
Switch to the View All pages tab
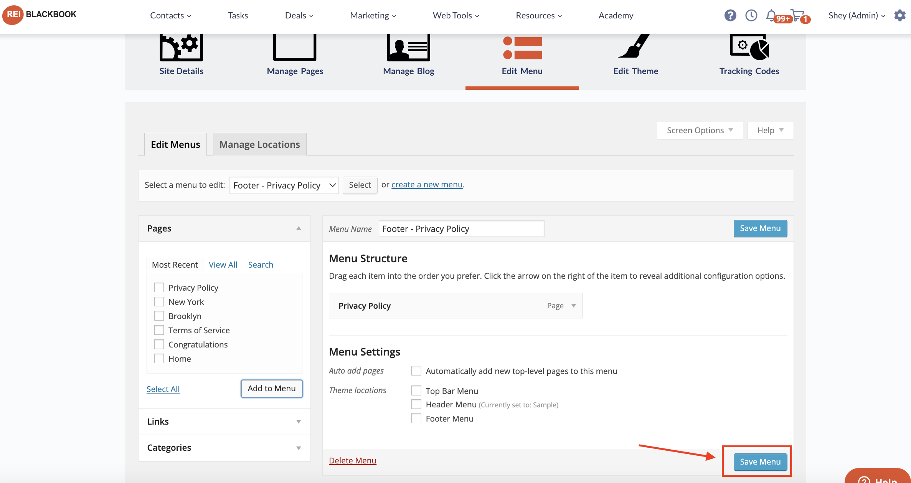[223, 265]
